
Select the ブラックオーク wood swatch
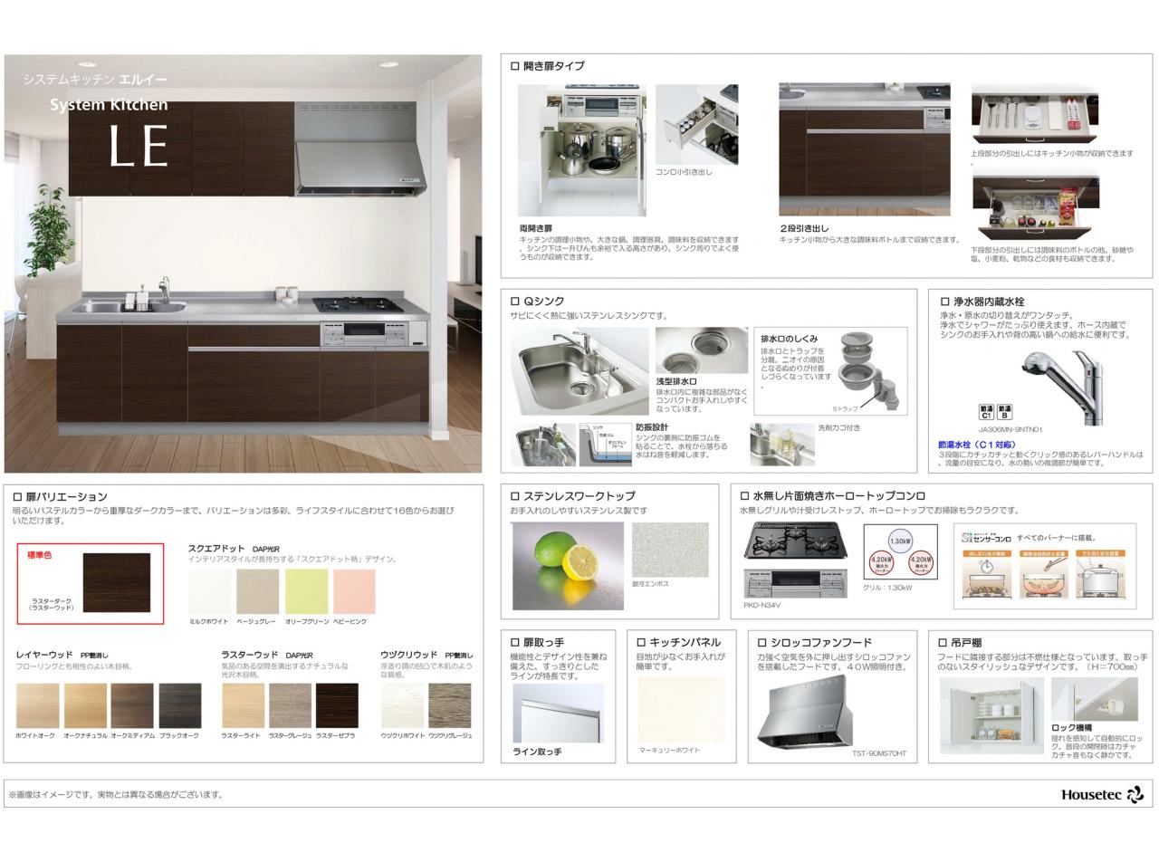tap(179, 705)
